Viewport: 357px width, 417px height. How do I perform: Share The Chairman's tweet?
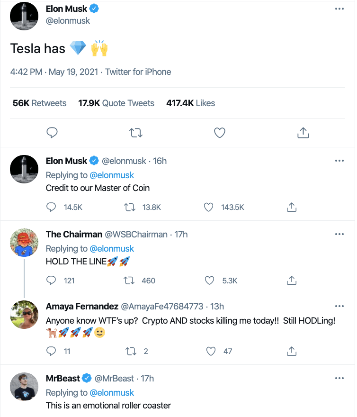point(292,281)
